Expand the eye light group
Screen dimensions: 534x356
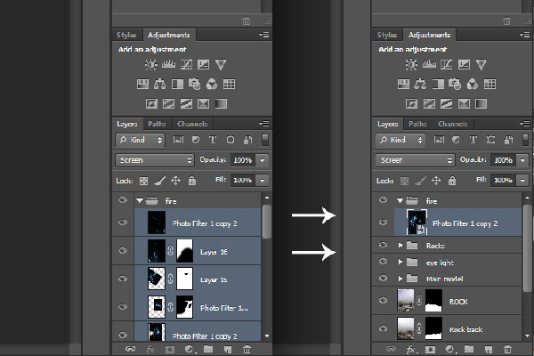pyautogui.click(x=400, y=262)
